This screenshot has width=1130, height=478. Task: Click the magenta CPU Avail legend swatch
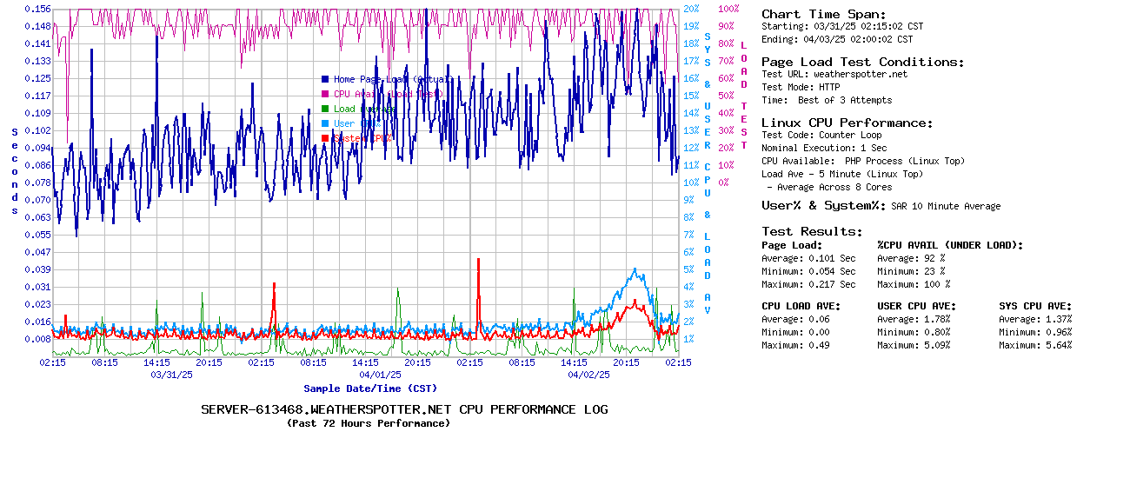tap(325, 94)
